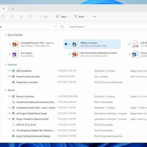
Task: Collapse the Recent section
Action: (6, 90)
